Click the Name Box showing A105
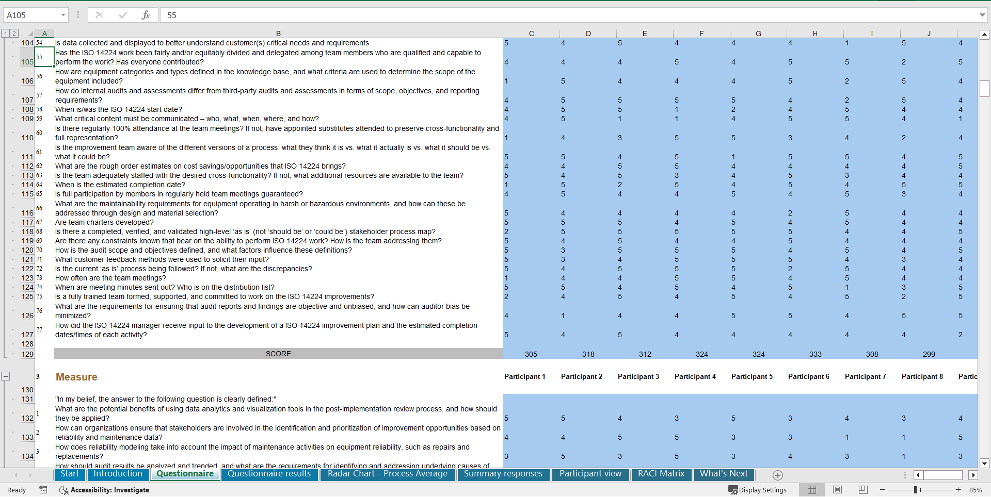 31,15
